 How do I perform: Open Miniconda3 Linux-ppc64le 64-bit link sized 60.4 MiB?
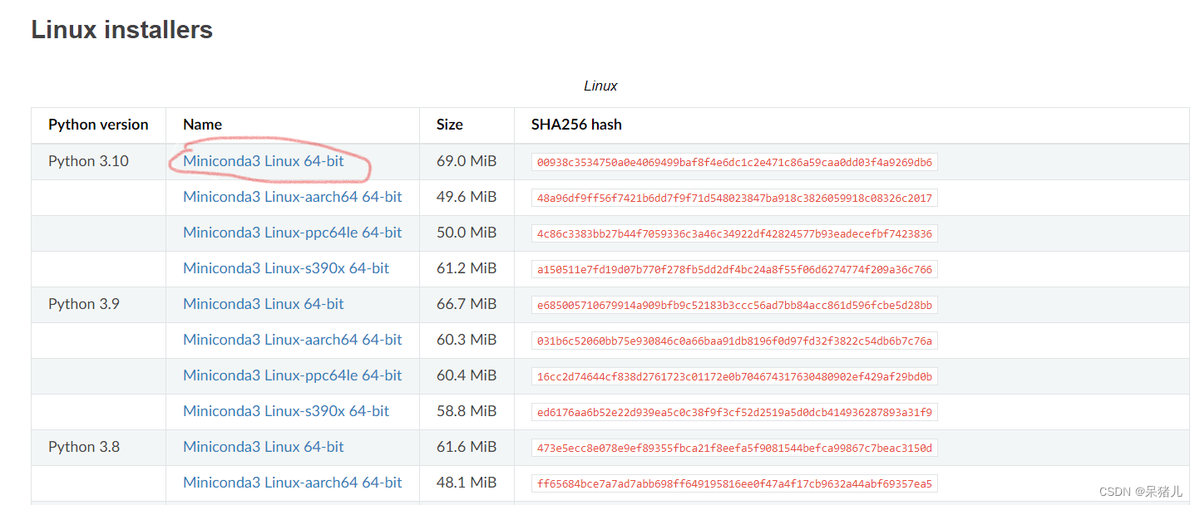[x=293, y=375]
